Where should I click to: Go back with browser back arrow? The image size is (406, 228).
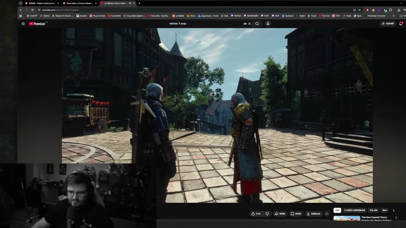(21, 10)
